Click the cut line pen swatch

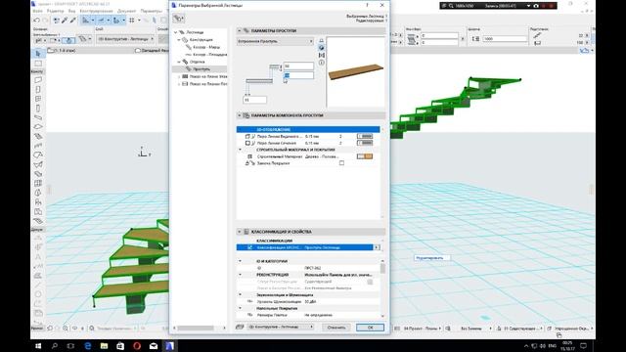365,143
